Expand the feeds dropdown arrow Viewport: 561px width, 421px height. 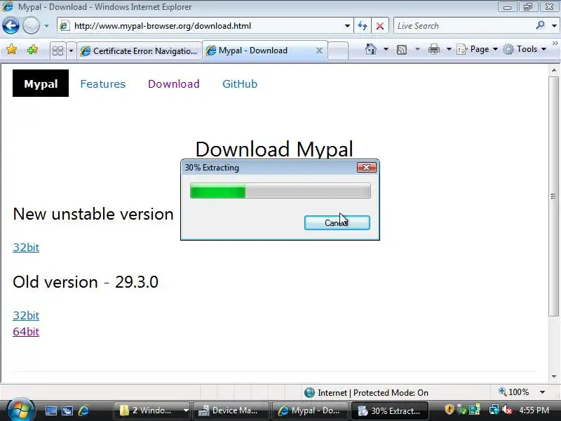[417, 49]
